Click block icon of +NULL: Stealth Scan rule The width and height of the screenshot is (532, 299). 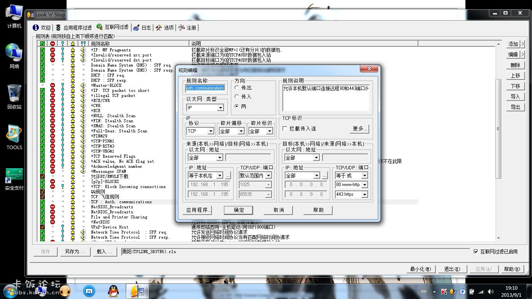(x=53, y=116)
